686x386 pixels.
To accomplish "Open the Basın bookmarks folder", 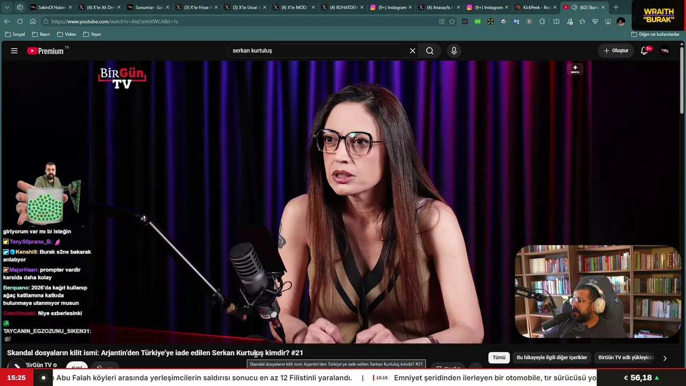I will coord(41,34).
